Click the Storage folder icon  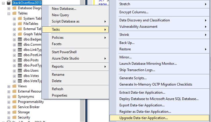point(14,112)
